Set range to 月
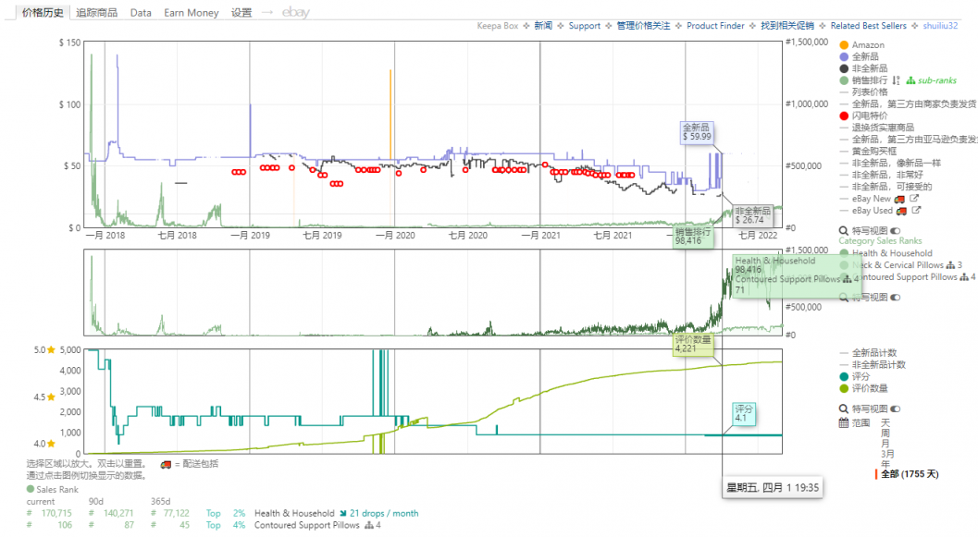 (885, 443)
